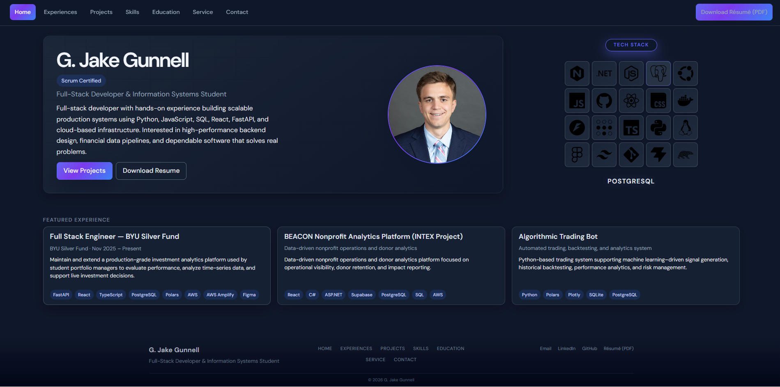Click the POSTGRESQL label below tech grid
The height and width of the screenshot is (387, 780).
pos(631,181)
